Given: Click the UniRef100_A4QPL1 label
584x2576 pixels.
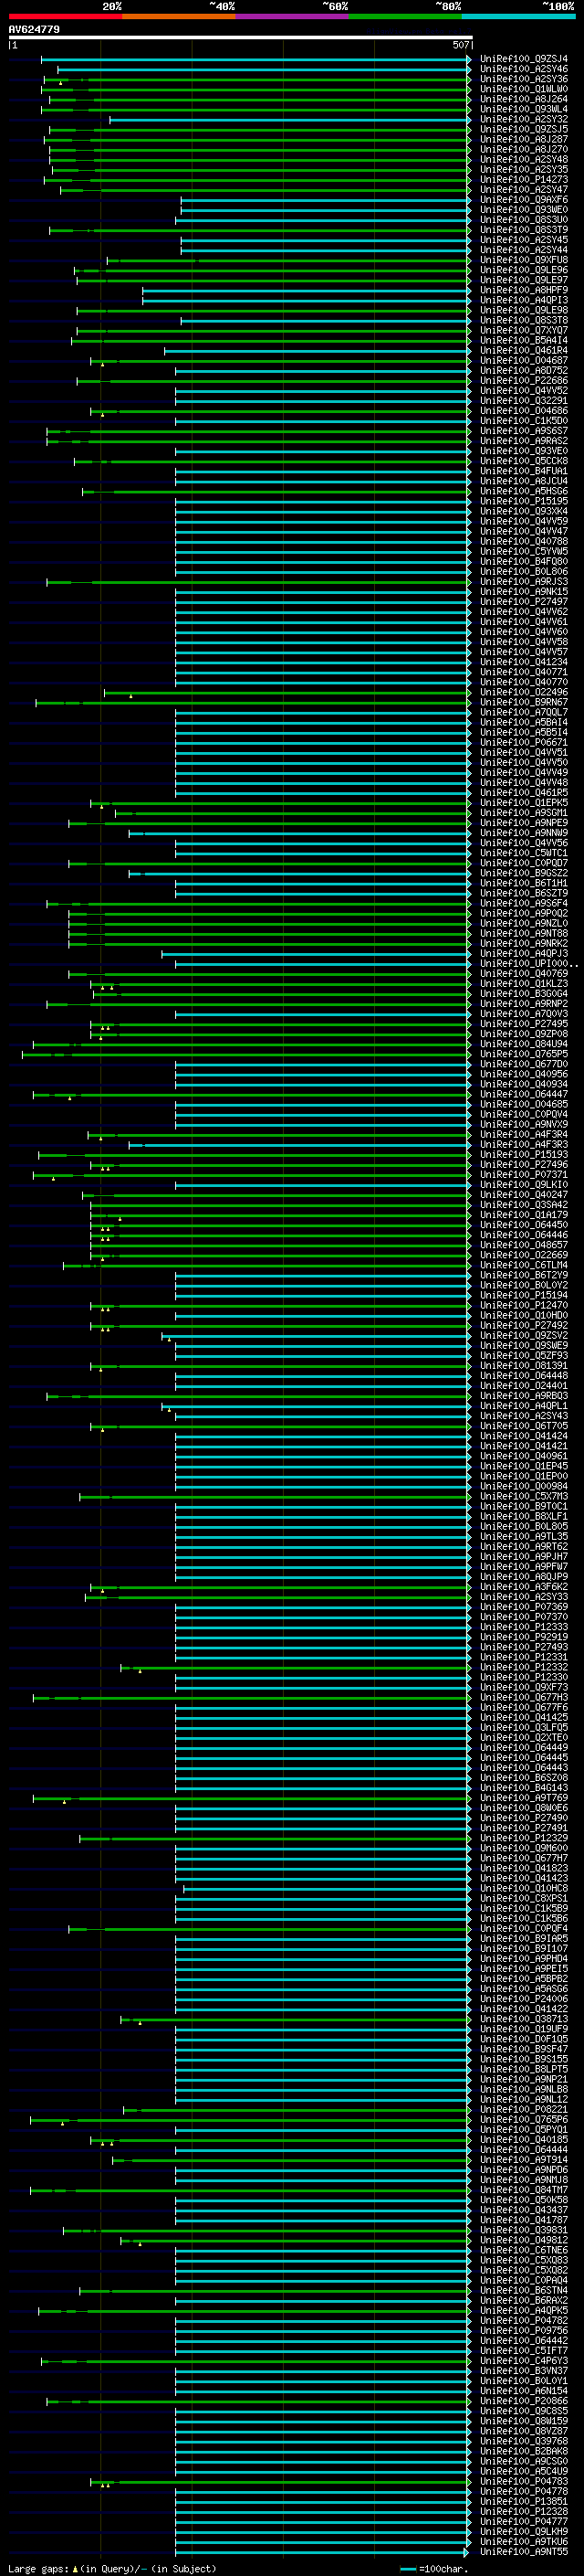Looking at the screenshot, I should (523, 1406).
